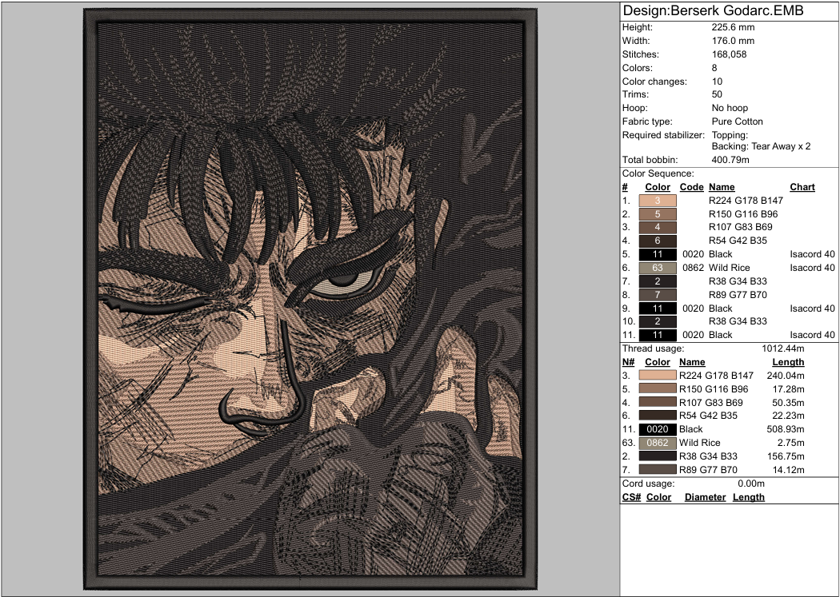Click sequence row 4 swatch numbered 6
This screenshot has height=597, width=840.
coord(658,241)
